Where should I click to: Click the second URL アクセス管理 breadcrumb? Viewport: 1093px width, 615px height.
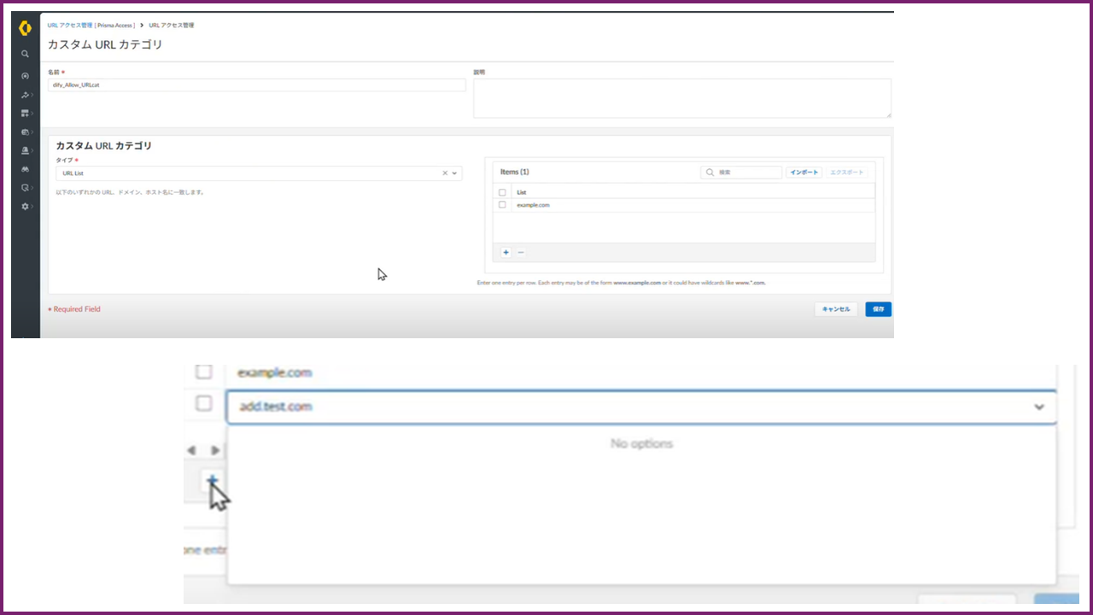coord(171,26)
